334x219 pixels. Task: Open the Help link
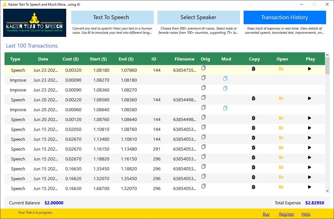(306, 214)
